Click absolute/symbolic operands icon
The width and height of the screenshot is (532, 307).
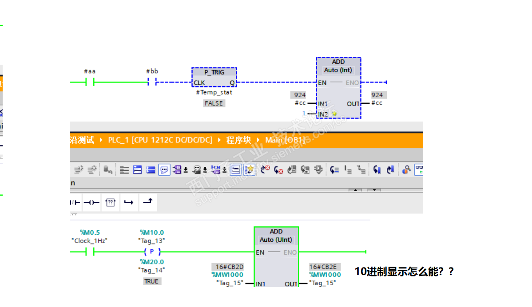177,170
